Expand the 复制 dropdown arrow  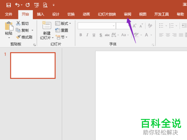pyautogui.click(x=33, y=30)
